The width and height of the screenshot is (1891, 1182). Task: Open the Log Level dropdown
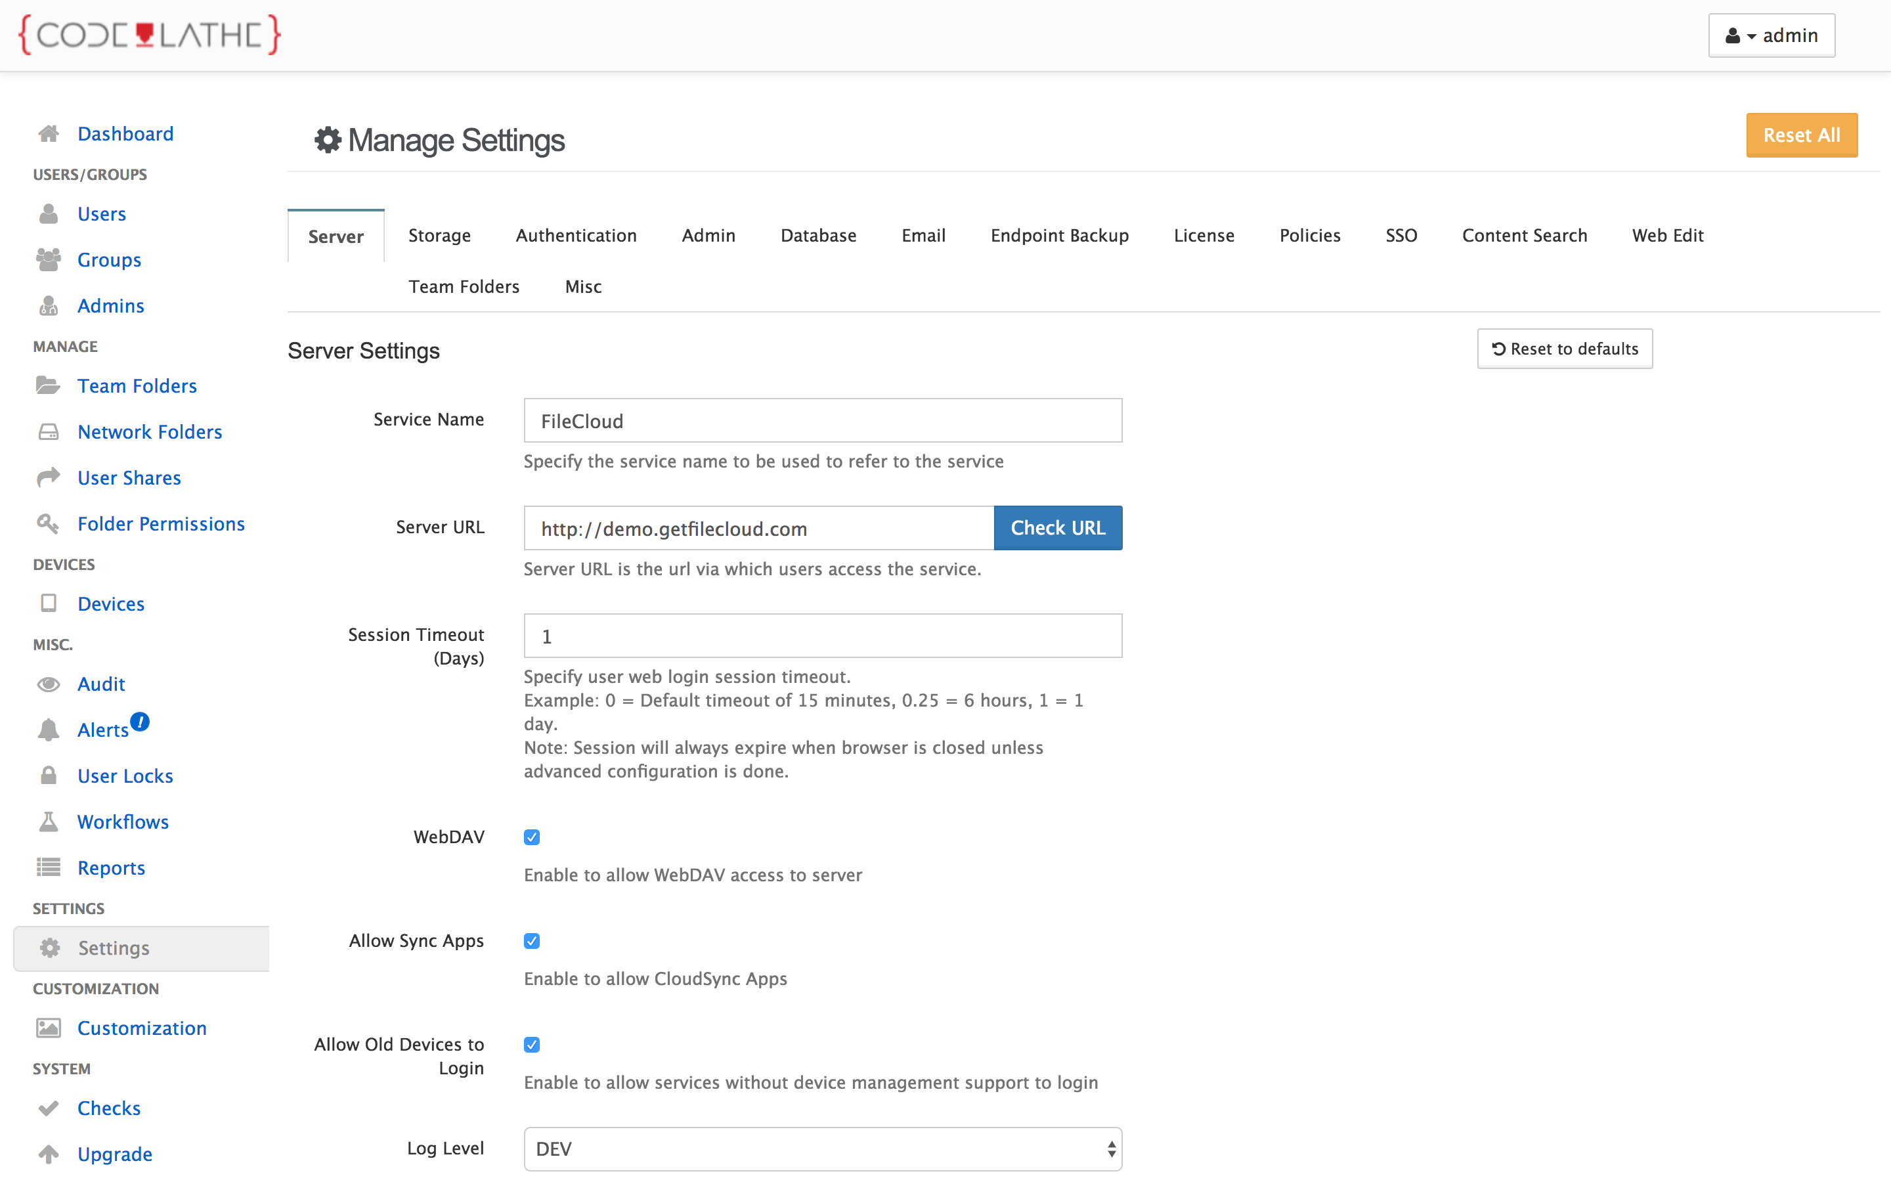[822, 1149]
